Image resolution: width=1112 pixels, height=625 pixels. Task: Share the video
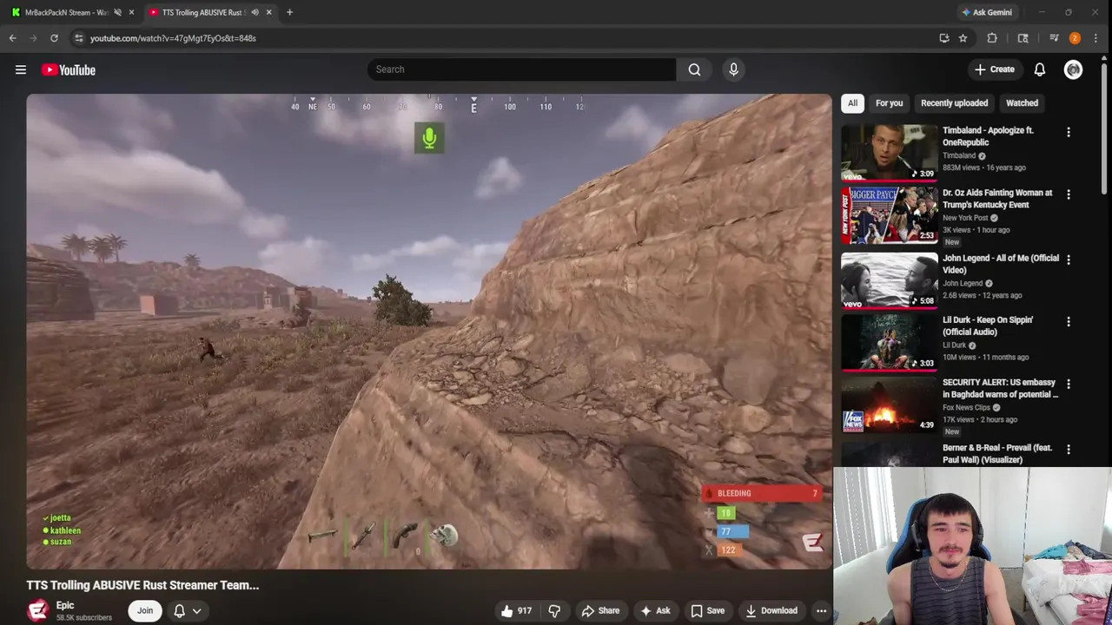pyautogui.click(x=600, y=610)
